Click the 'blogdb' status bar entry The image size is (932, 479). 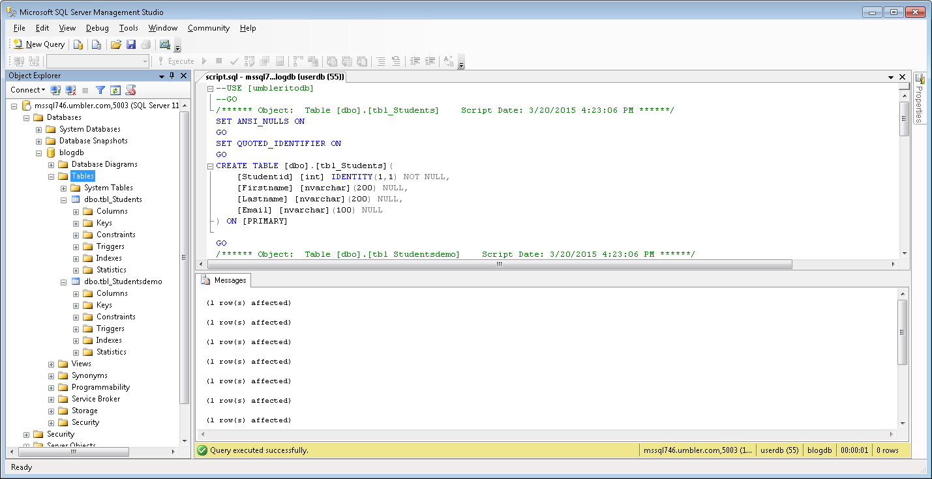pyautogui.click(x=820, y=450)
